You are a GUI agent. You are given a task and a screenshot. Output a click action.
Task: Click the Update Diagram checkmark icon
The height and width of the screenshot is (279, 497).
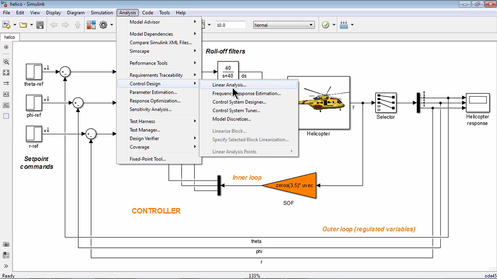[325, 25]
